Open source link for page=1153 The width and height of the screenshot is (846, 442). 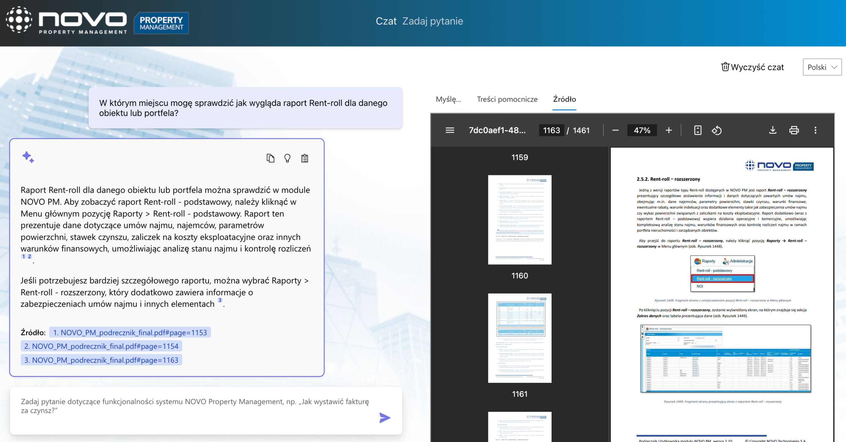click(130, 332)
